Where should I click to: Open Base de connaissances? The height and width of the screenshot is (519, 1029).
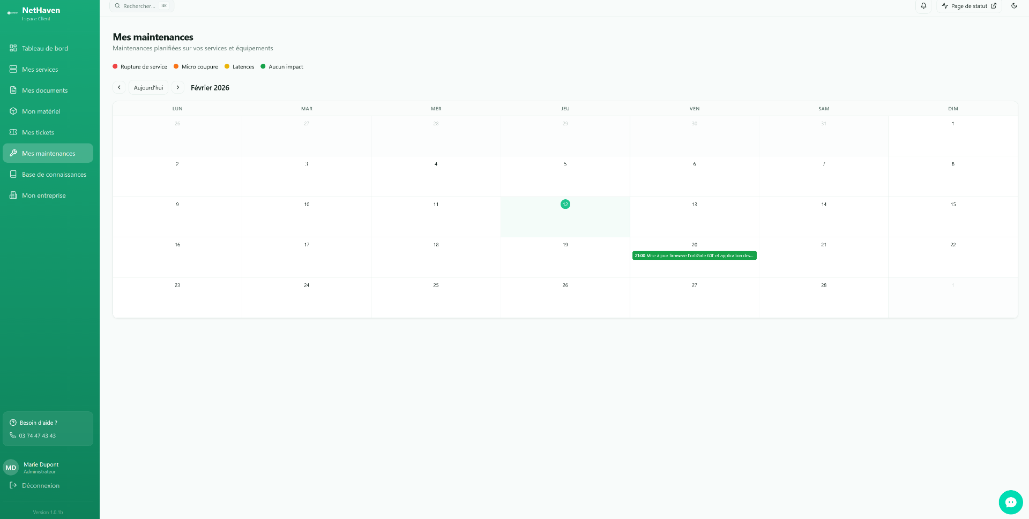48,174
